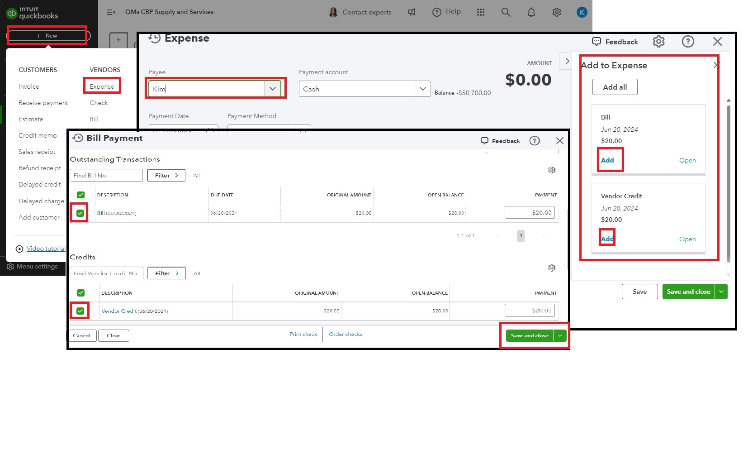Click the Add all button in Add to Expense
The image size is (748, 450).
point(614,87)
